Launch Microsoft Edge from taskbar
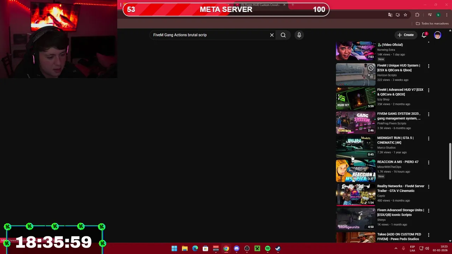The height and width of the screenshot is (254, 452). (195, 248)
